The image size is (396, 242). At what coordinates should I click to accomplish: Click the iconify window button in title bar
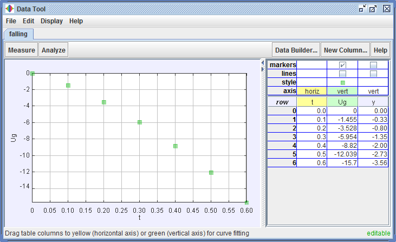pos(362,9)
